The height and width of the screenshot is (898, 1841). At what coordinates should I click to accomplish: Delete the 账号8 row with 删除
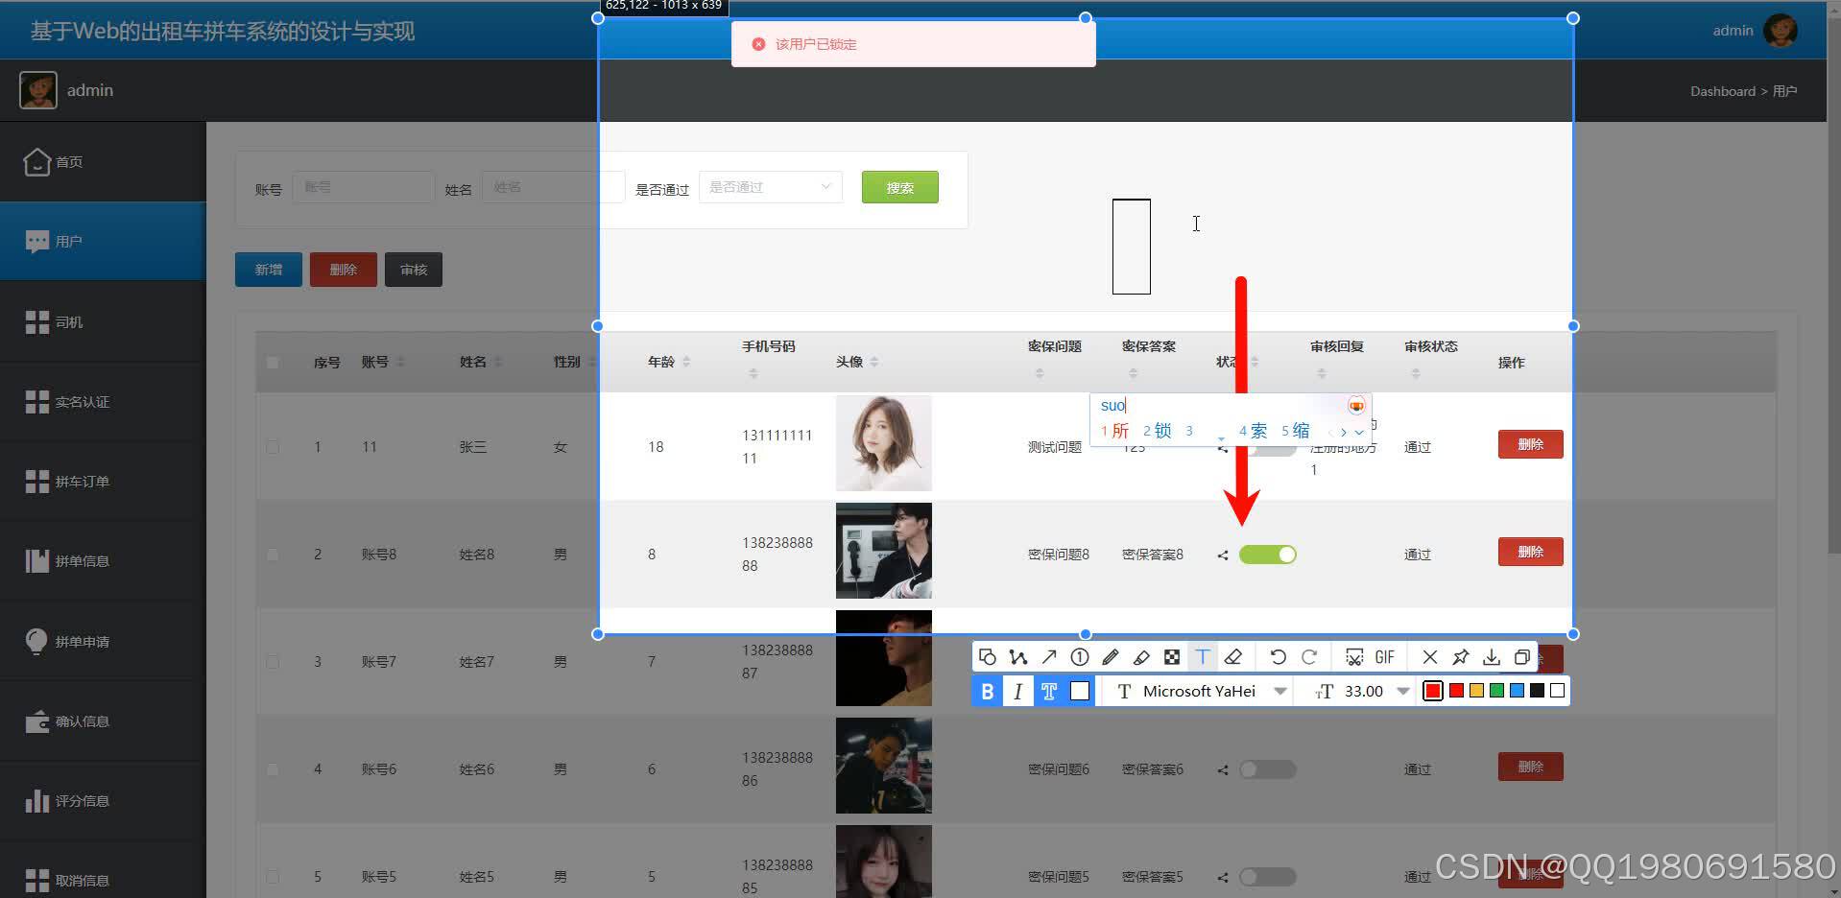(x=1531, y=552)
